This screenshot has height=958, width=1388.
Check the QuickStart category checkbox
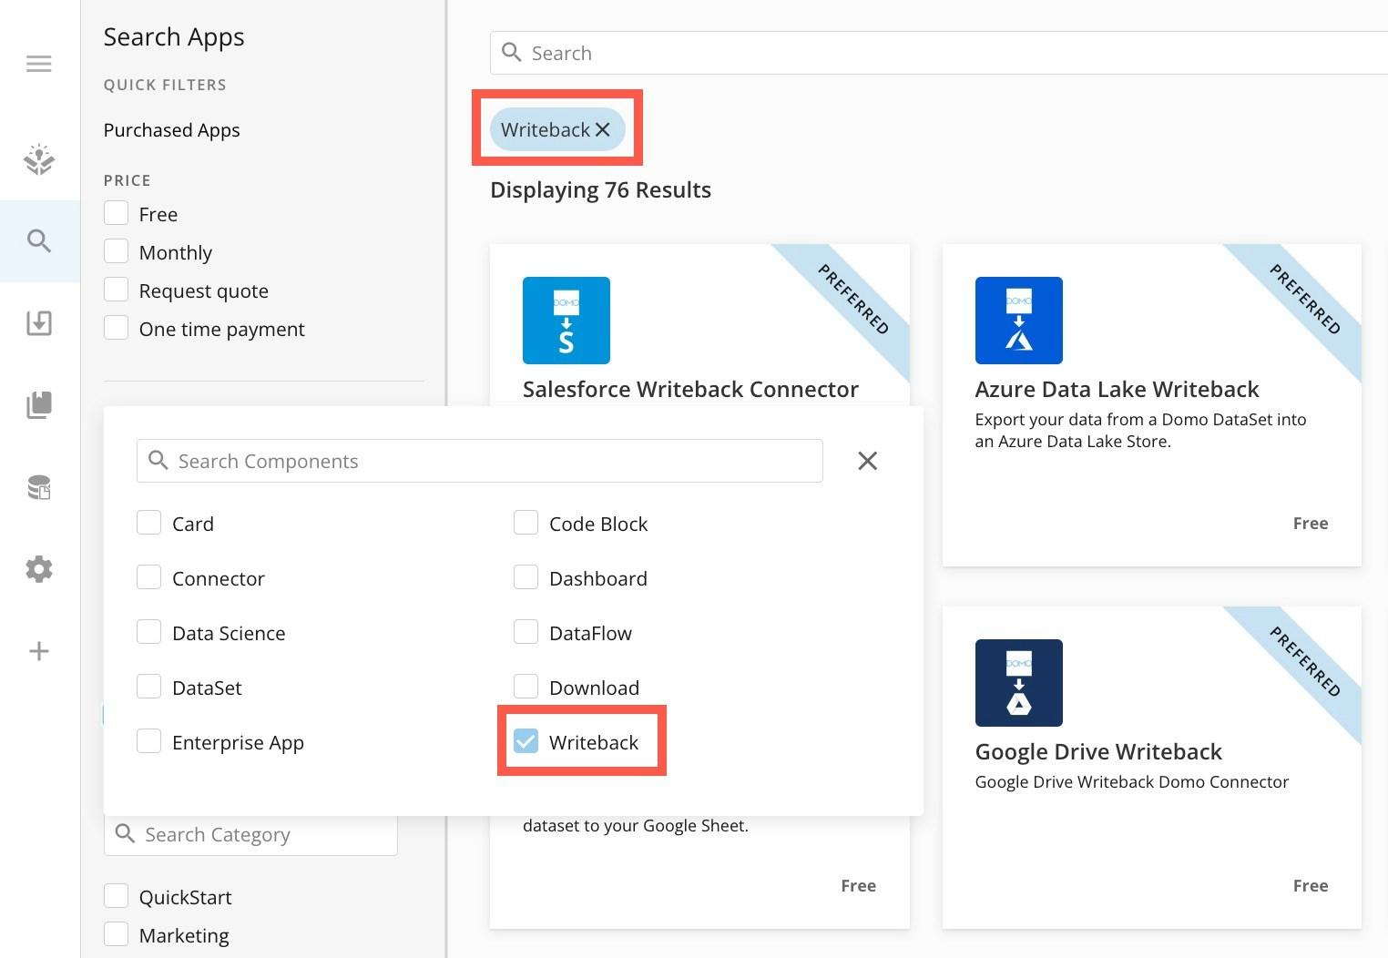pos(116,896)
